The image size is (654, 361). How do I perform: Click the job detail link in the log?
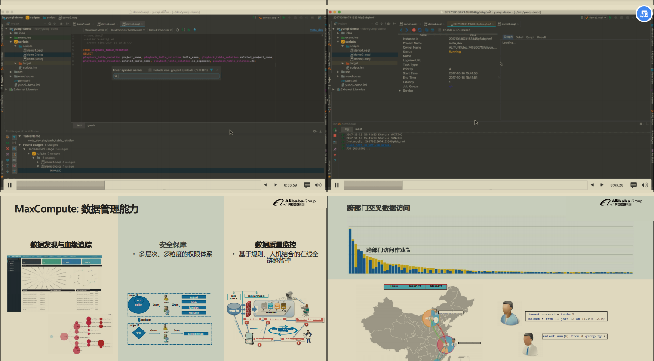[x=368, y=145]
